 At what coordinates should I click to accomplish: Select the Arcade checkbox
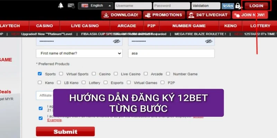pos(146,73)
